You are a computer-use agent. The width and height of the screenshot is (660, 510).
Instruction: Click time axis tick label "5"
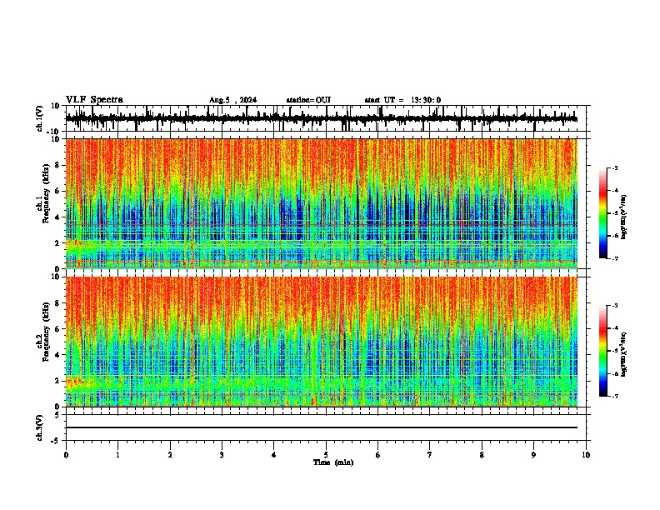click(x=326, y=455)
